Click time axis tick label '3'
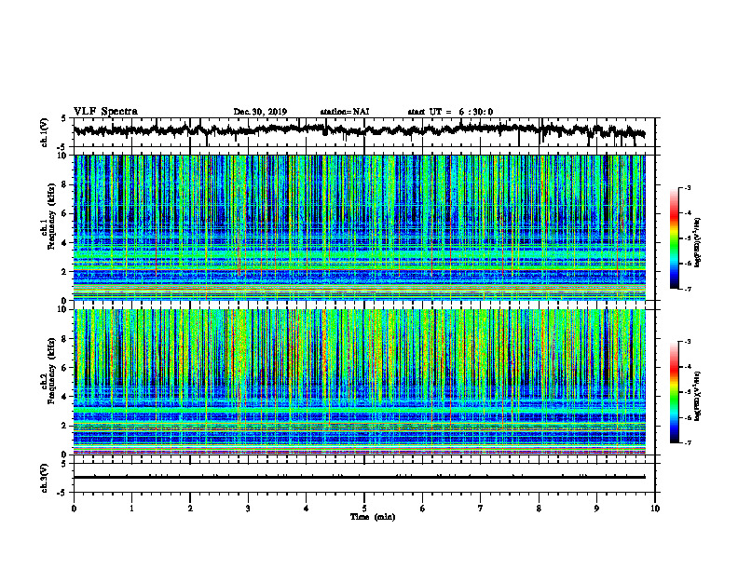 [248, 509]
